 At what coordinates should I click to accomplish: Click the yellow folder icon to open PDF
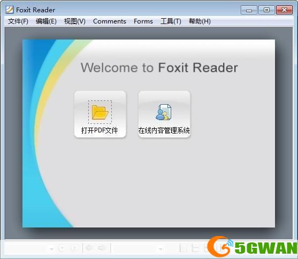point(100,112)
